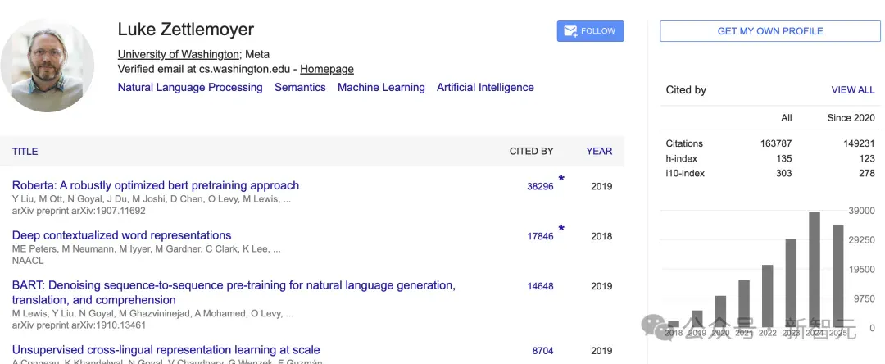
Task: Select the Semantics interest tag
Action: click(300, 88)
